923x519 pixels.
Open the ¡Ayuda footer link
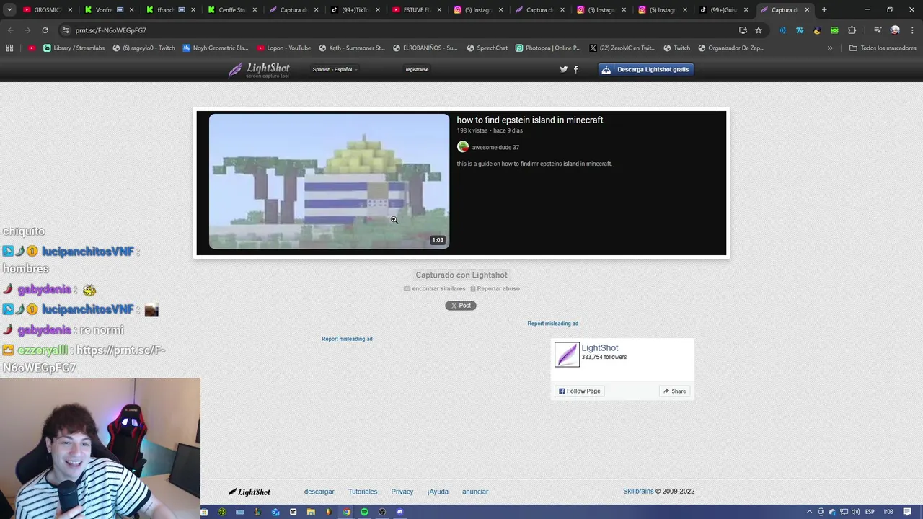point(438,492)
